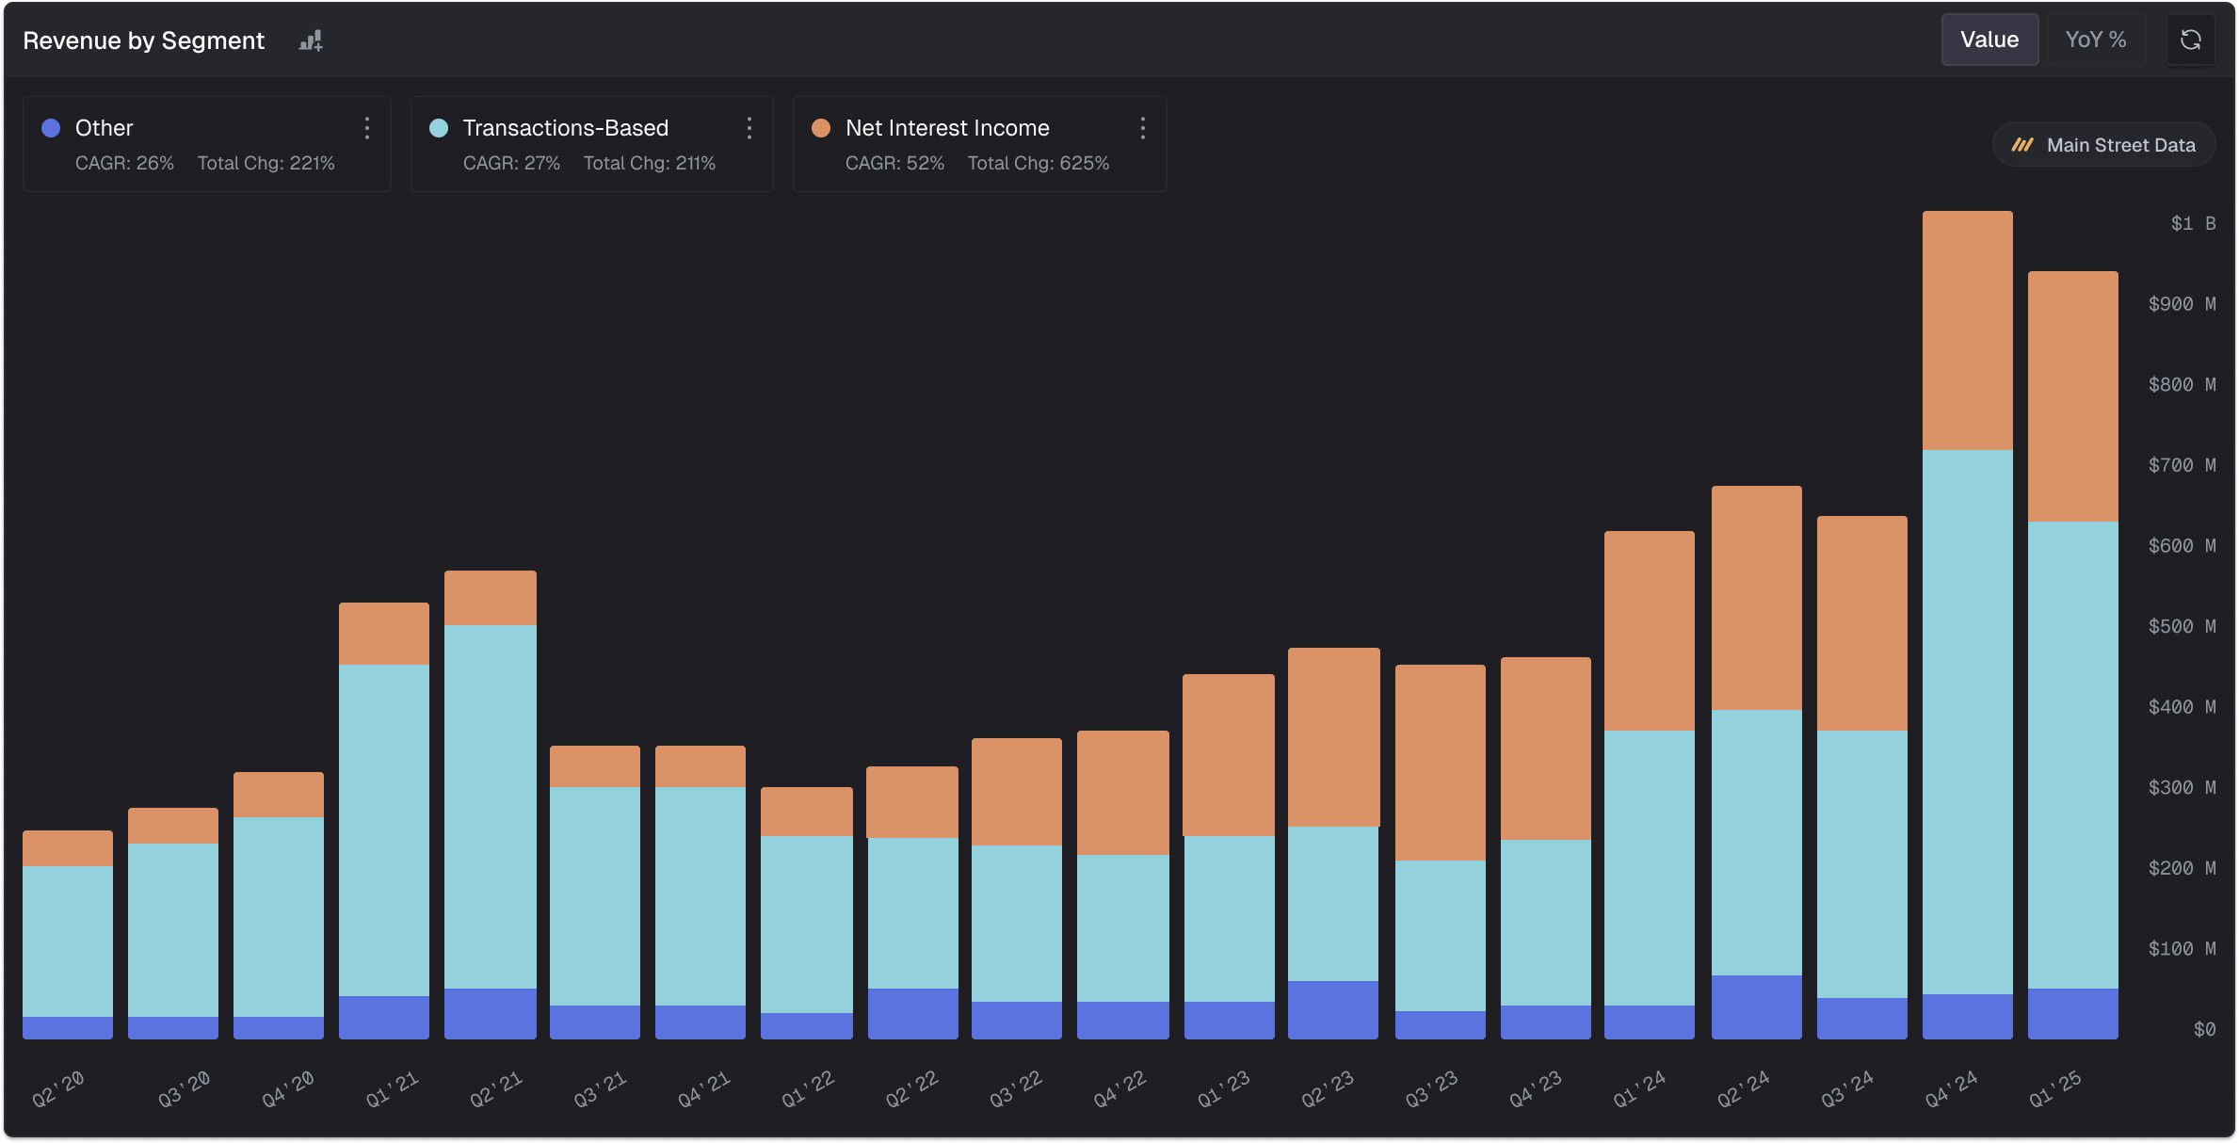
Task: Open the three-dot menu for Net Interest Income
Action: pyautogui.click(x=1142, y=128)
